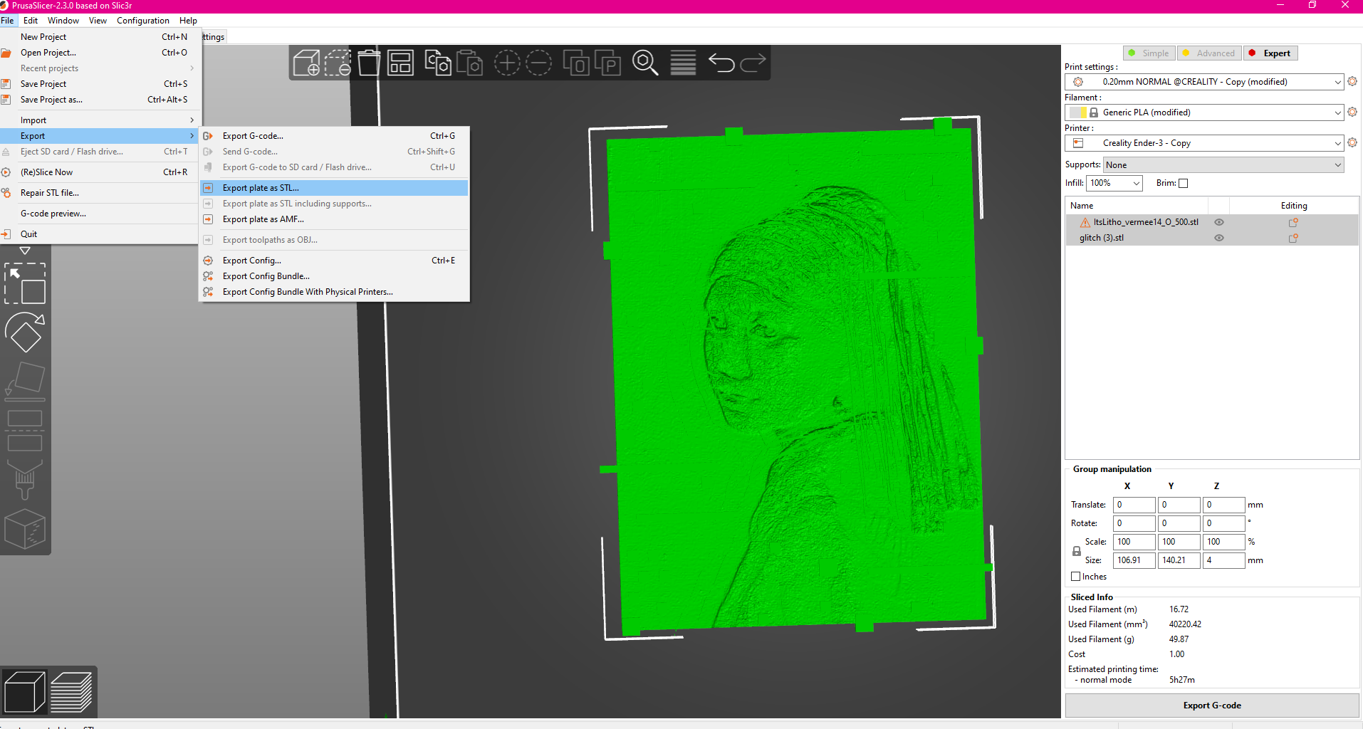Click the Delete selected object icon
Image resolution: width=1363 pixels, height=729 pixels.
tap(338, 63)
